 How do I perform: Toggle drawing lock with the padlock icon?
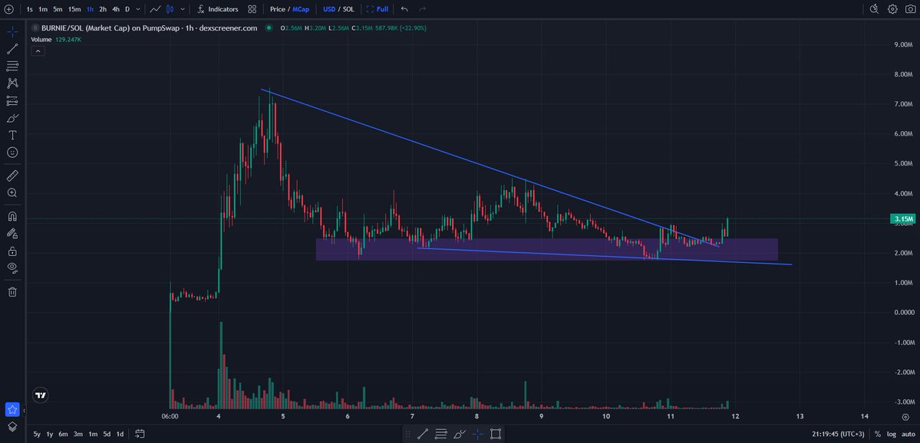click(12, 251)
